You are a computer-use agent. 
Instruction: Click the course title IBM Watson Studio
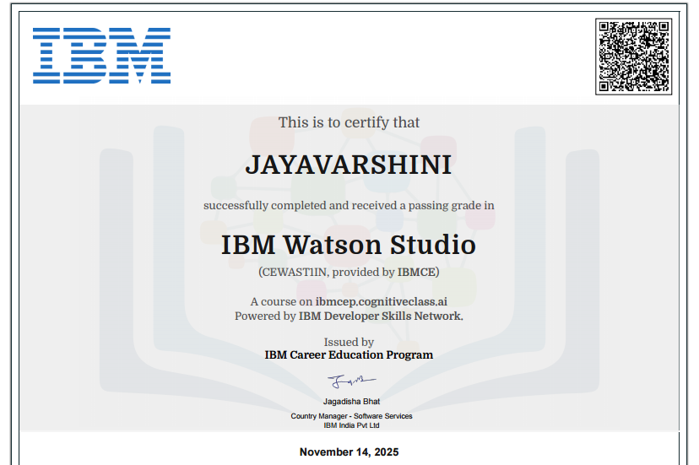pos(349,245)
